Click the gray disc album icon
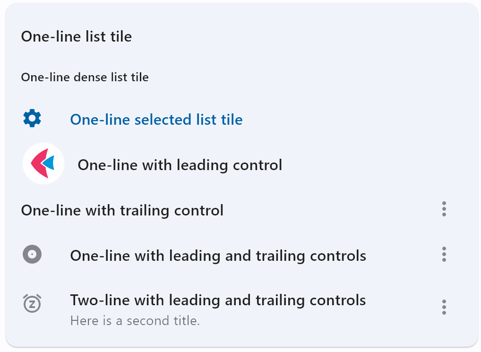Viewport: 481px width, 352px height. [32, 255]
